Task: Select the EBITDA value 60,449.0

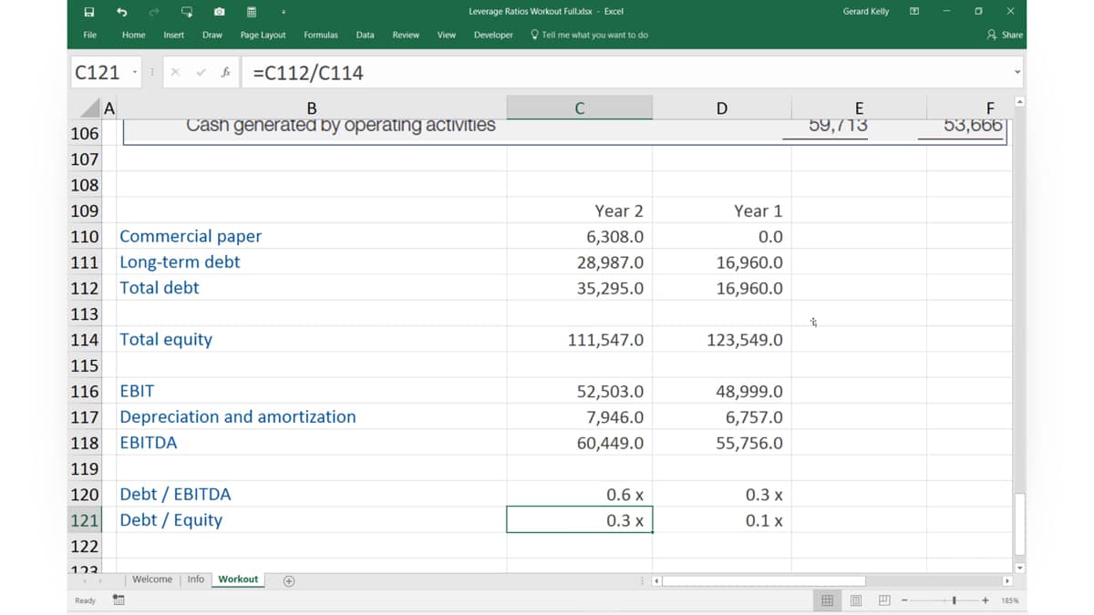Action: (x=579, y=443)
